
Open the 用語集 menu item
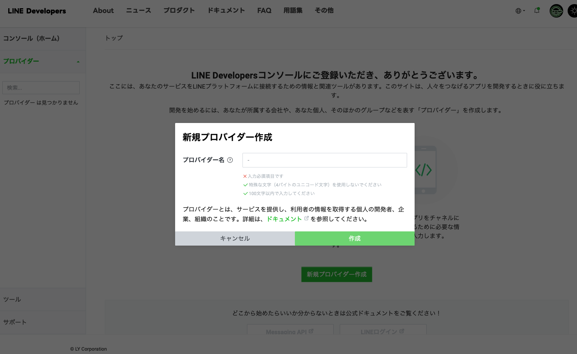pos(293,10)
